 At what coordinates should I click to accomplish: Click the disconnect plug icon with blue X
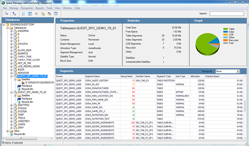(14, 13)
